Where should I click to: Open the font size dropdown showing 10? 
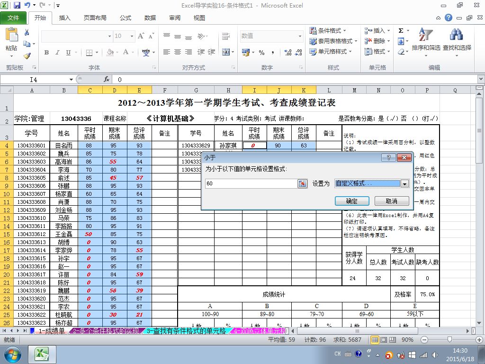[x=132, y=36]
